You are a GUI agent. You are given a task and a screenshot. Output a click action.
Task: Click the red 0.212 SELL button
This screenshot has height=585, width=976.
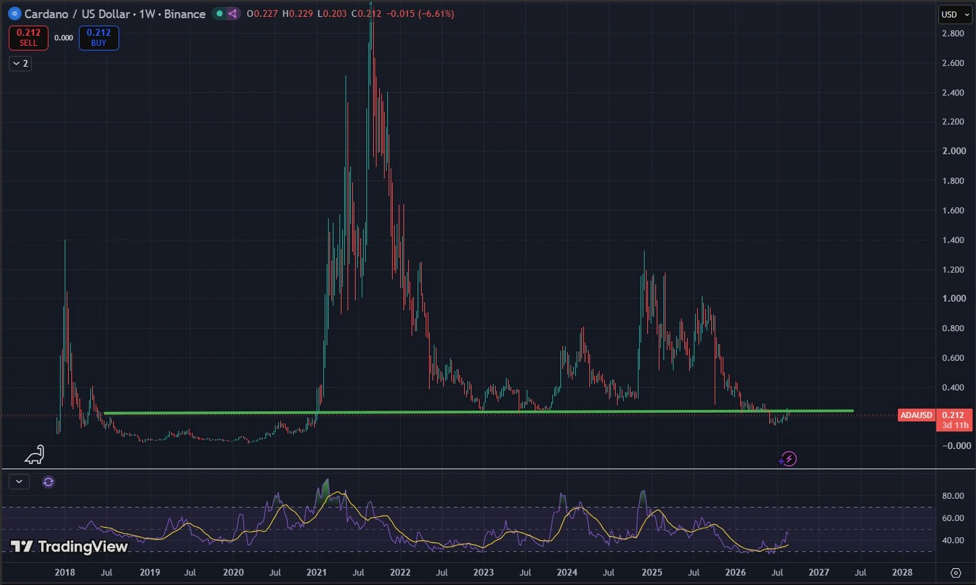[28, 38]
